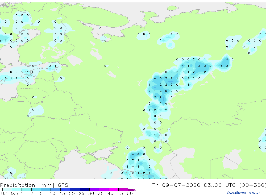Select the 25–30 mm navy legend segment

(85, 190)
